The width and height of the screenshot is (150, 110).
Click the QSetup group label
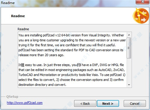12,97
